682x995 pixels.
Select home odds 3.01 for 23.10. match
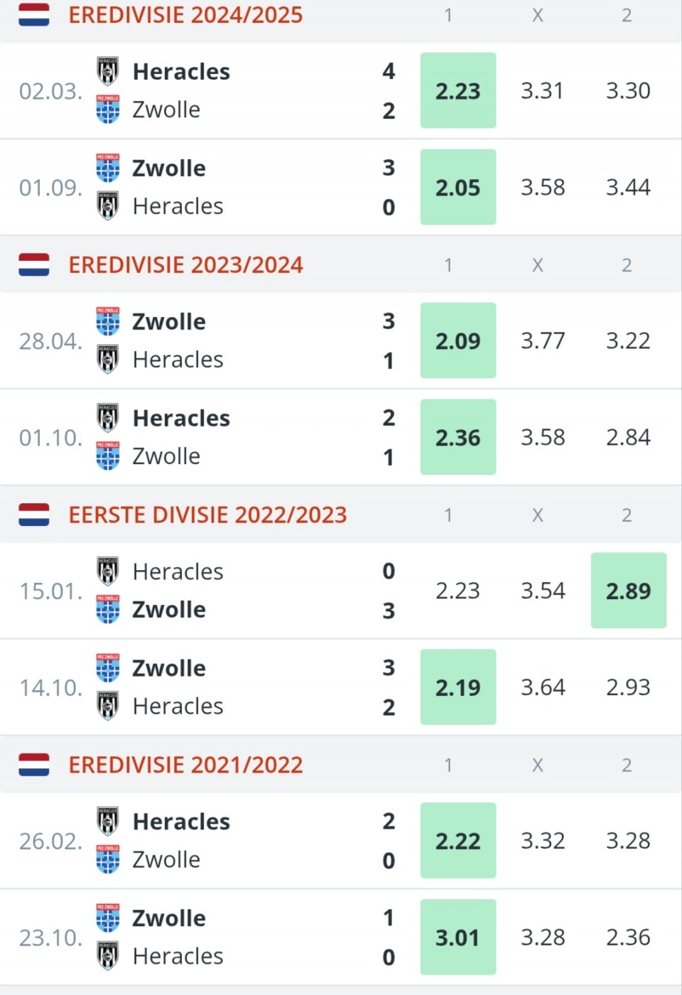(458, 937)
